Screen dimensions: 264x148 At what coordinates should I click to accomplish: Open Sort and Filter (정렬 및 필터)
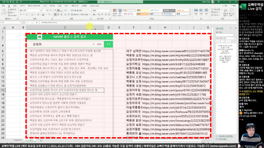[225, 12]
